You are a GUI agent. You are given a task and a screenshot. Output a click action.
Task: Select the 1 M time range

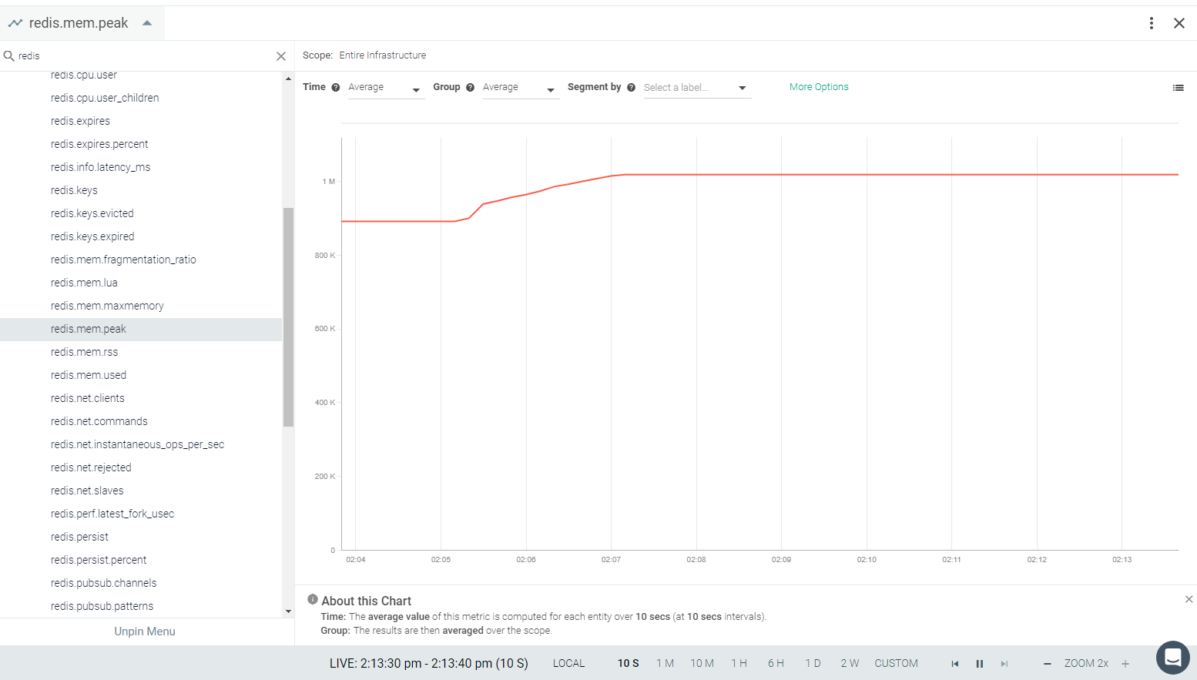coord(666,664)
